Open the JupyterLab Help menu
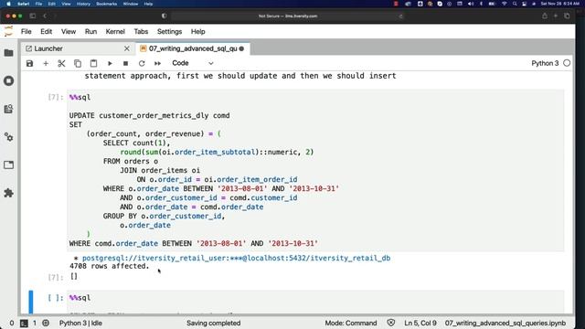This screenshot has height=329, width=585. (198, 32)
